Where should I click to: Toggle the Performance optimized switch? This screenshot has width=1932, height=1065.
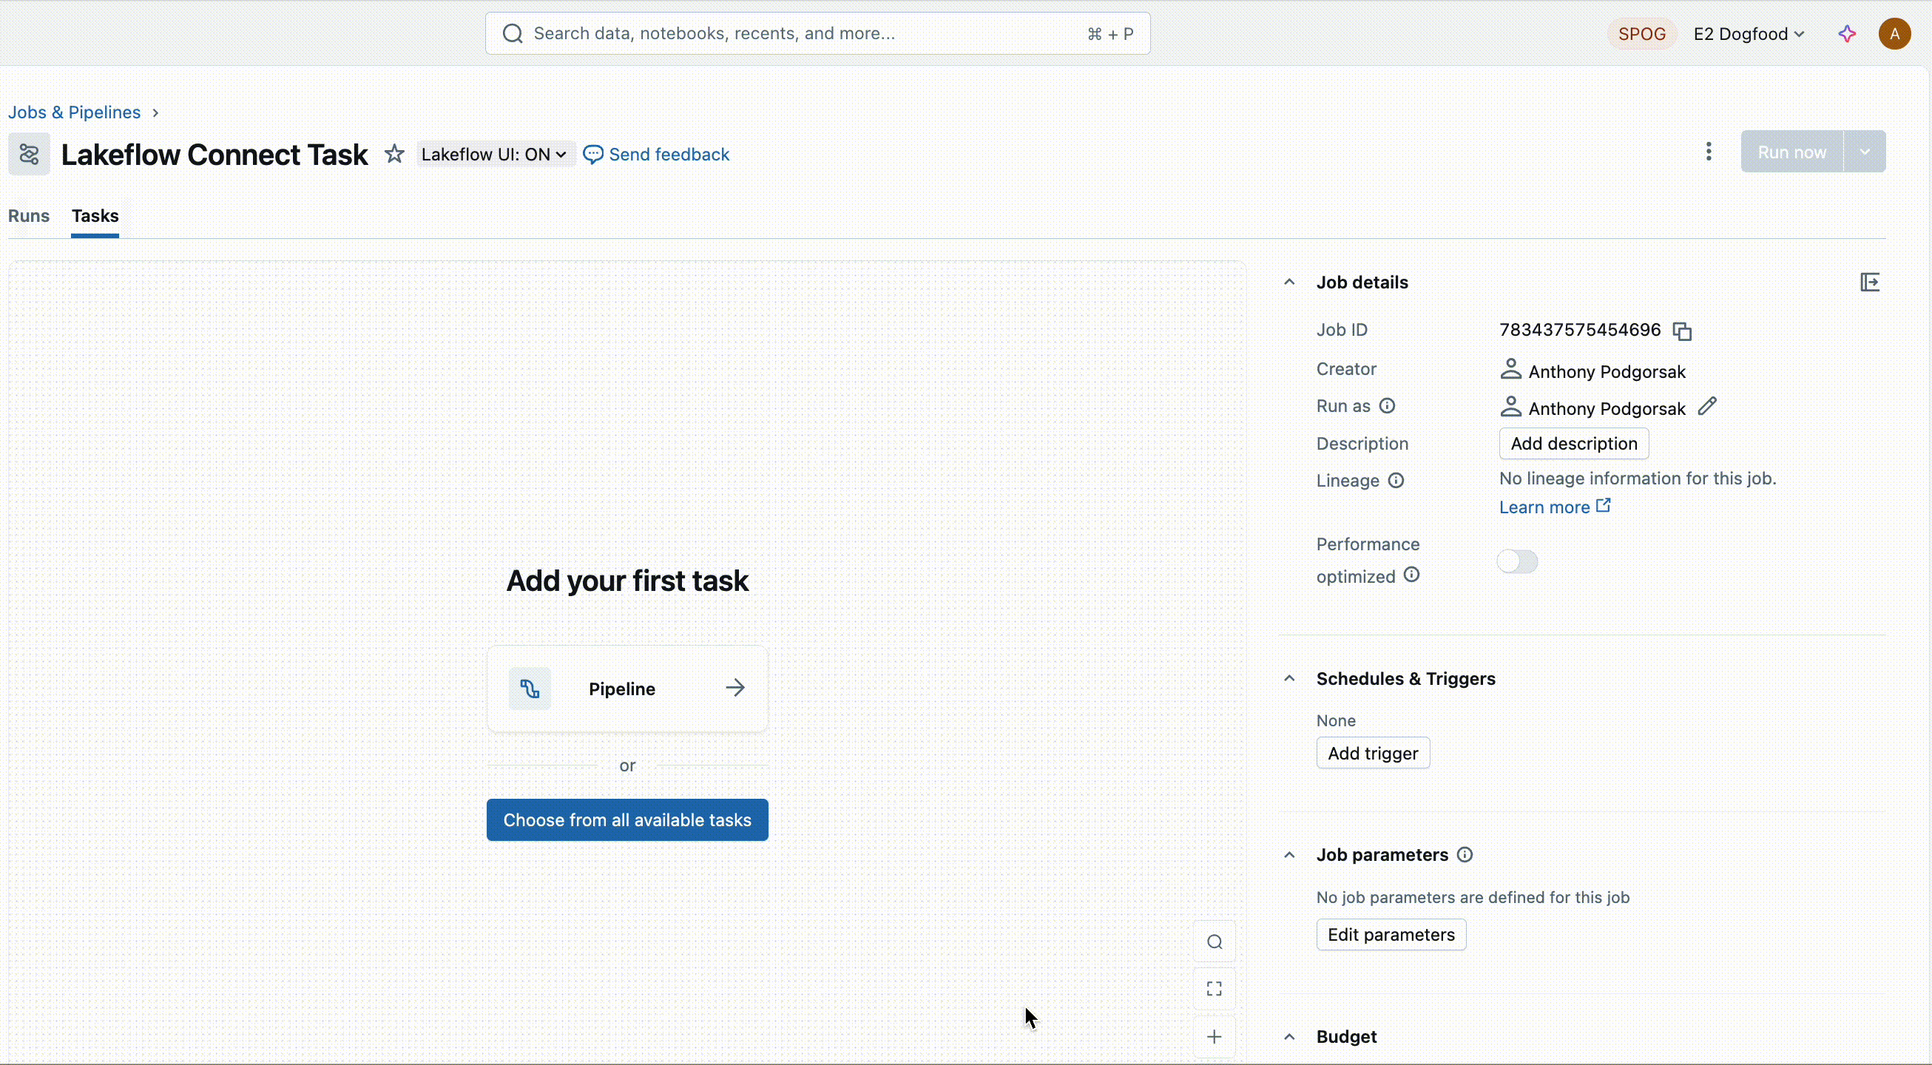pyautogui.click(x=1516, y=561)
